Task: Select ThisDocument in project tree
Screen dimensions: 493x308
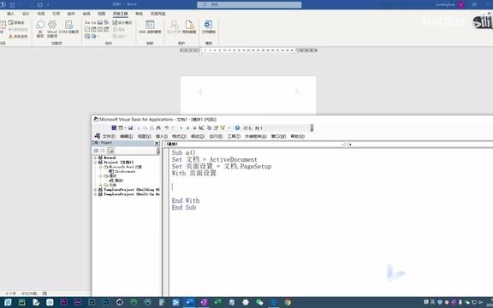Action: [x=122, y=172]
